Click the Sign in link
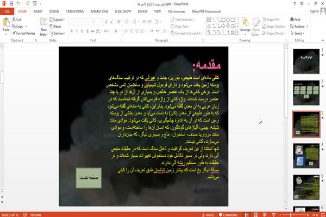 (314, 11)
